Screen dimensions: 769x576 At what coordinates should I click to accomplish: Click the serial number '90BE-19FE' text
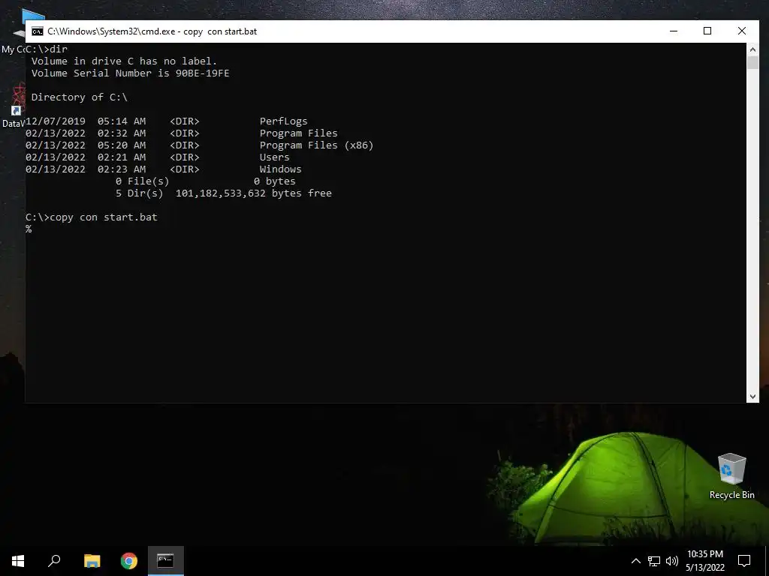pos(203,73)
